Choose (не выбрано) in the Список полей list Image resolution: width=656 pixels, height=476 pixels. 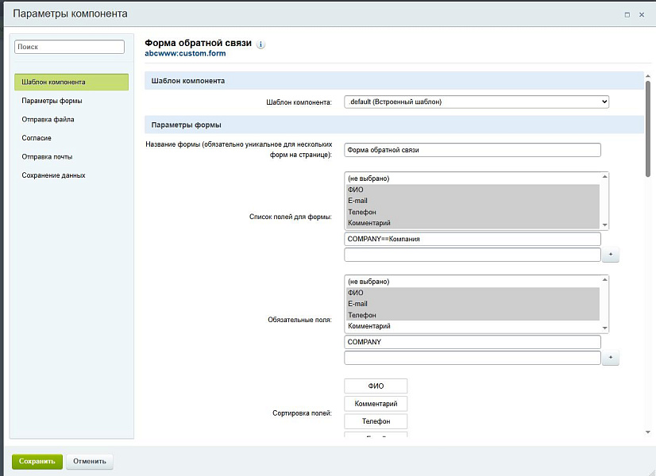tap(472, 178)
